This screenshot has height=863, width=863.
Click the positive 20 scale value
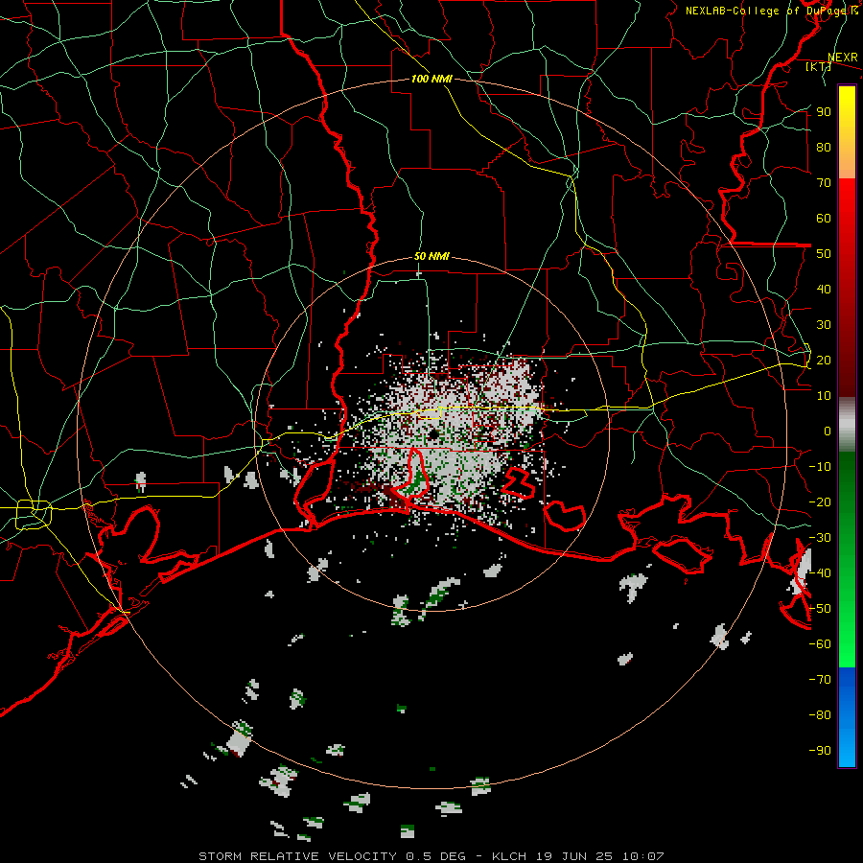click(824, 360)
